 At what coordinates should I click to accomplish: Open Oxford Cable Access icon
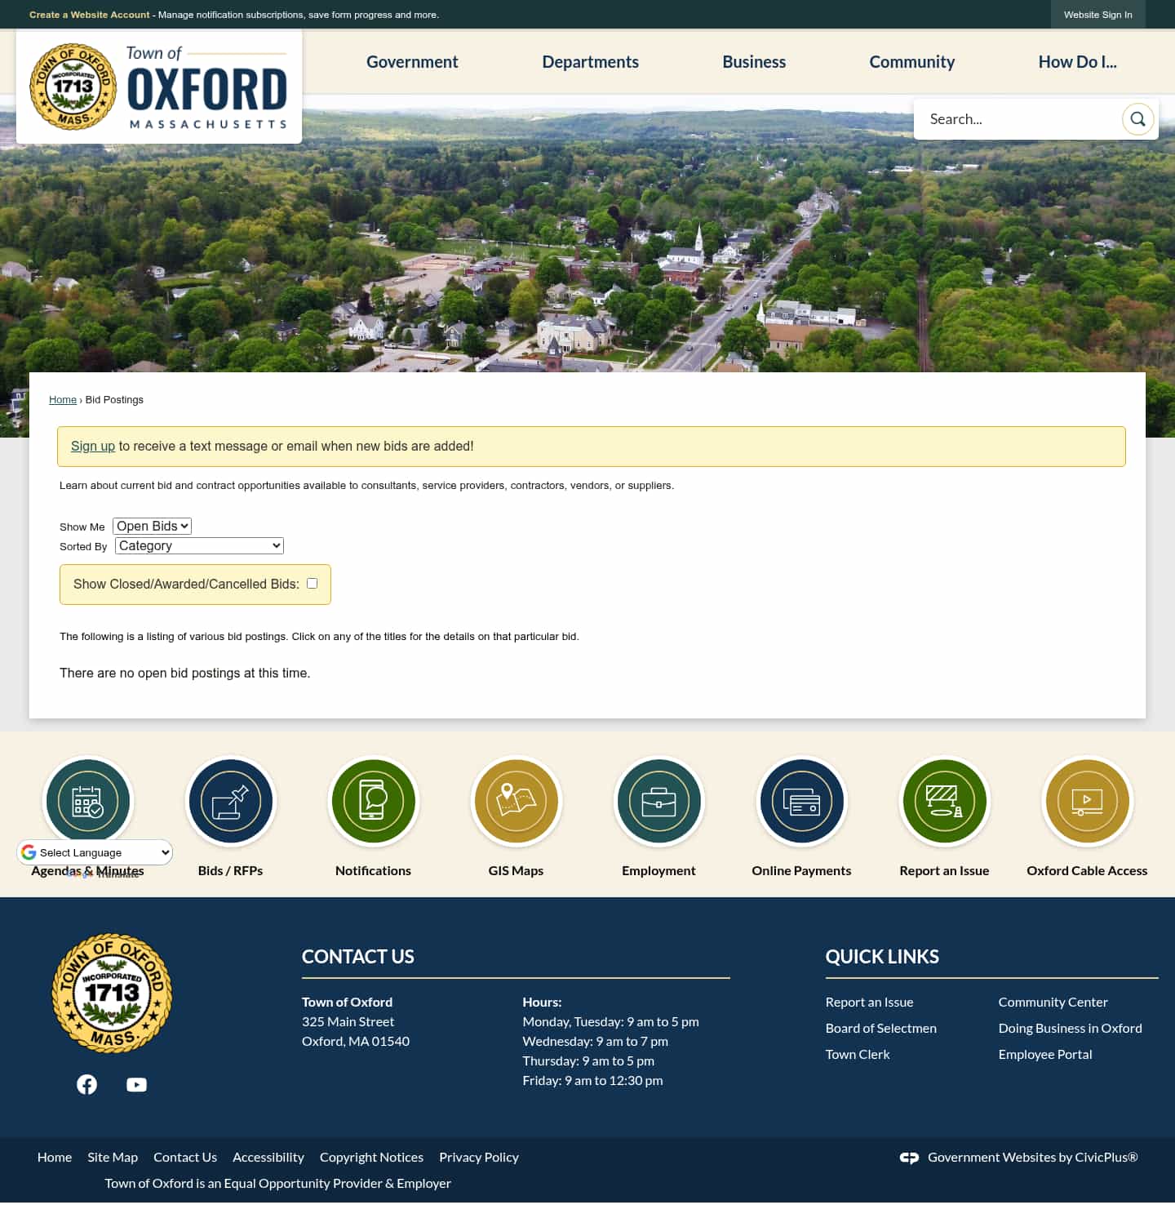1087,801
